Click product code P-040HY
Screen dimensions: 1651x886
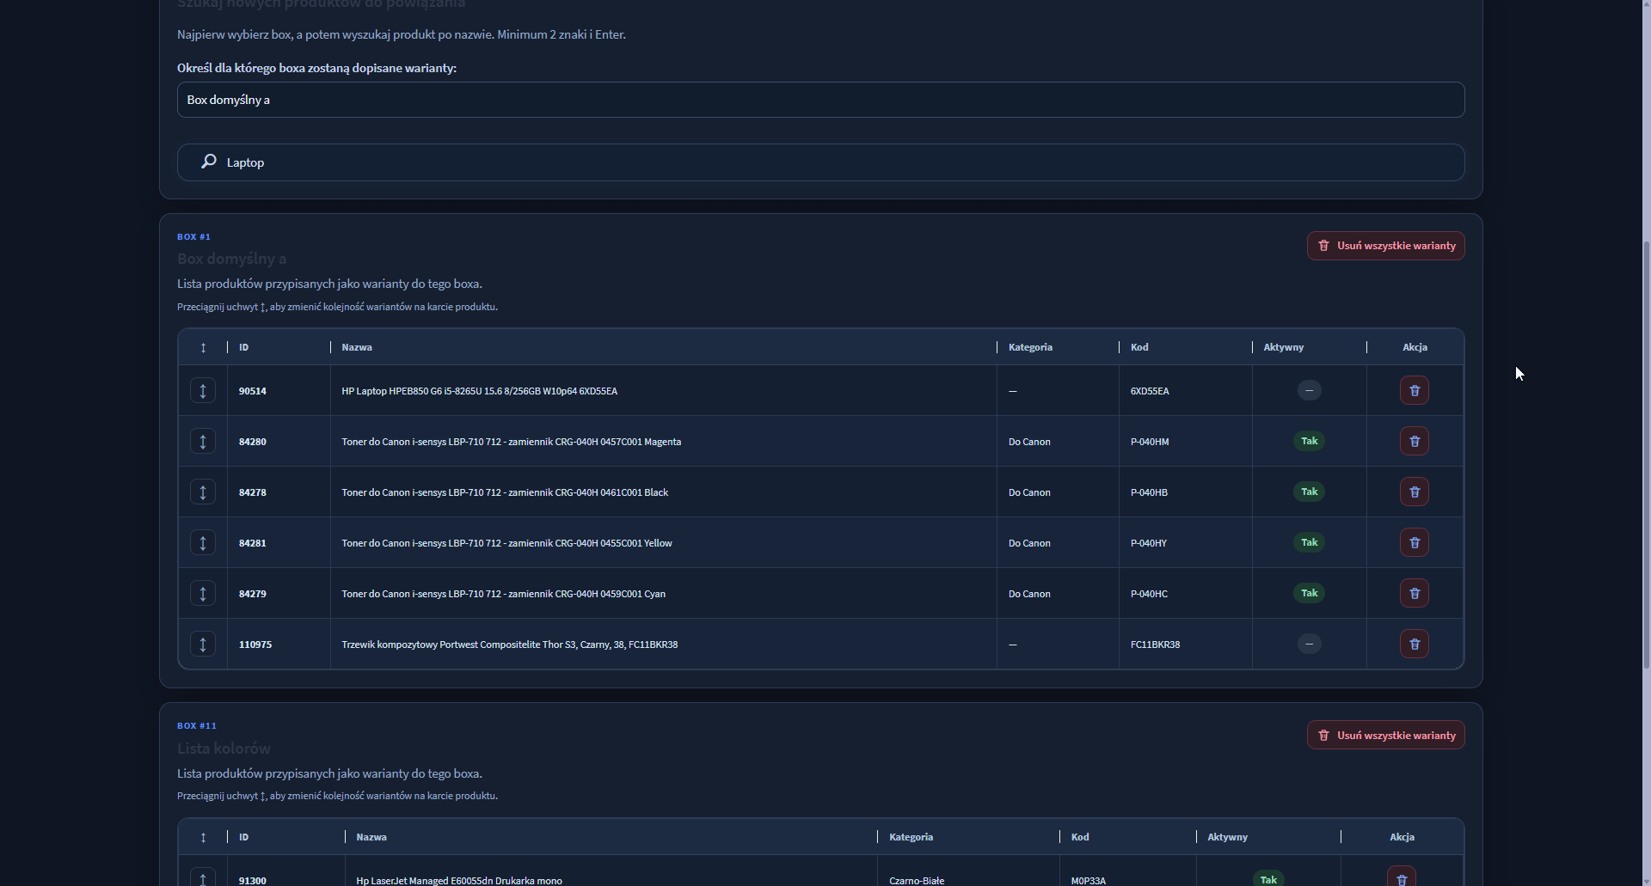pyautogui.click(x=1149, y=543)
